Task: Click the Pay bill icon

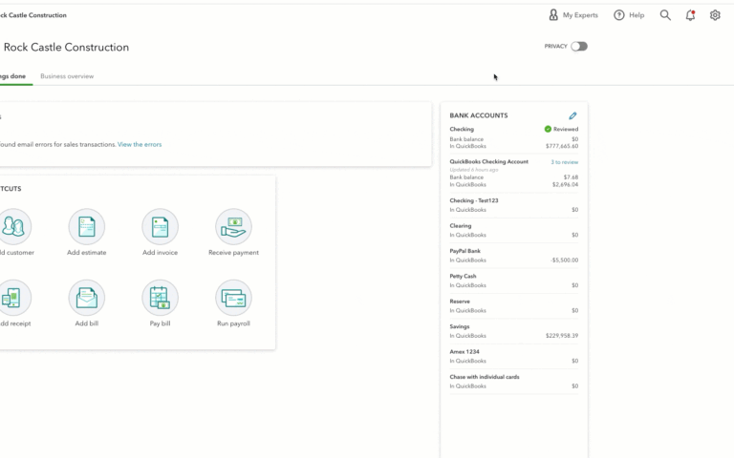Action: click(x=161, y=298)
